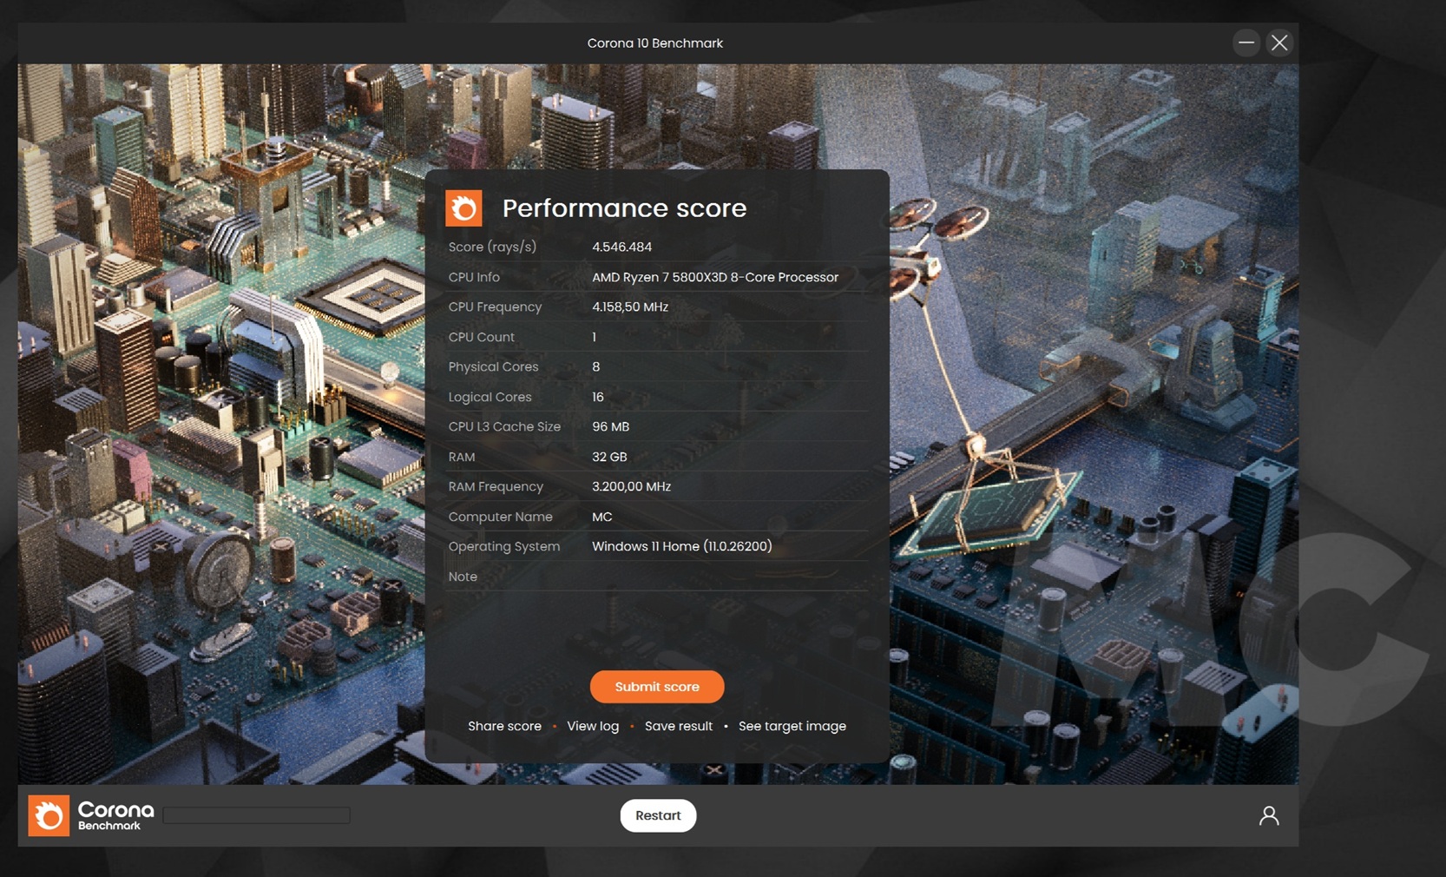Screen dimensions: 1446x877
Task: Click the RAM frequency value "3.200,00 MHz"
Action: [x=631, y=486]
